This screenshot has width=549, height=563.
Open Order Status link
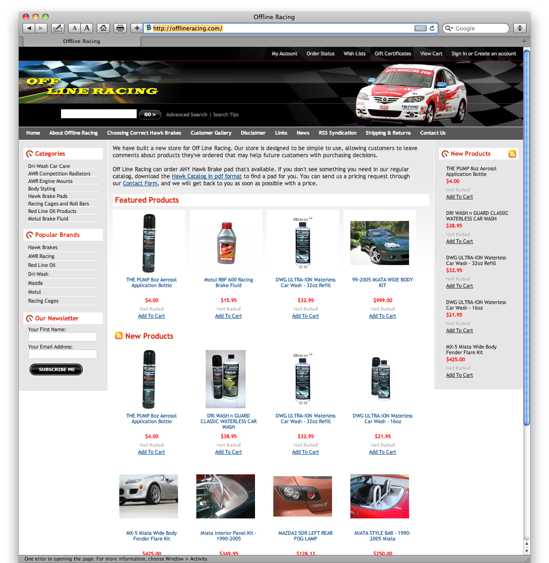point(320,53)
